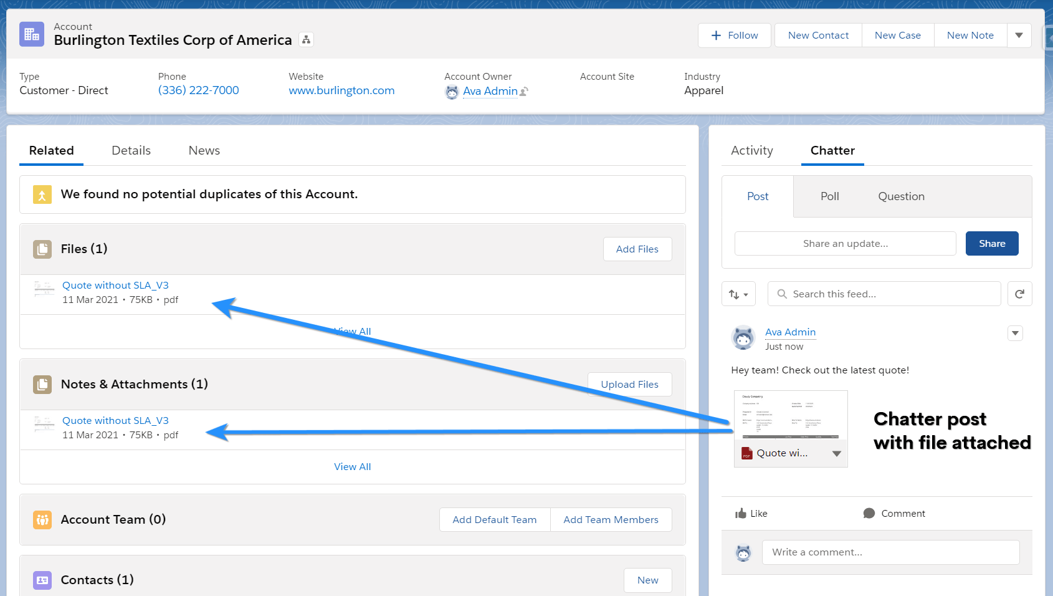Click the Comment icon on the post

(x=869, y=513)
